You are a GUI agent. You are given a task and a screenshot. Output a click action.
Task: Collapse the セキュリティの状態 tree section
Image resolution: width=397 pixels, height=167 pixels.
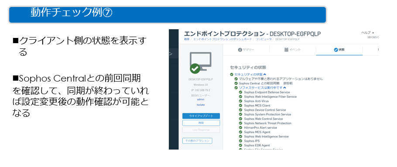point(264,75)
